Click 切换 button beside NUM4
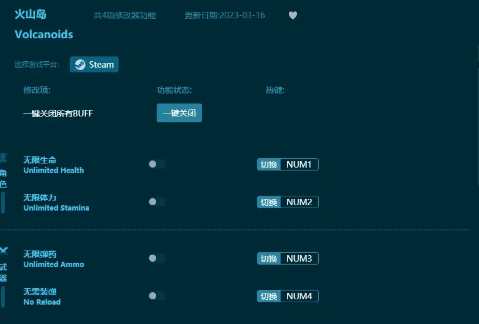This screenshot has height=324, width=479. click(269, 296)
